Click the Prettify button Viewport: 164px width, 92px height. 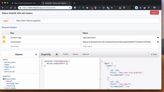click(x=66, y=54)
